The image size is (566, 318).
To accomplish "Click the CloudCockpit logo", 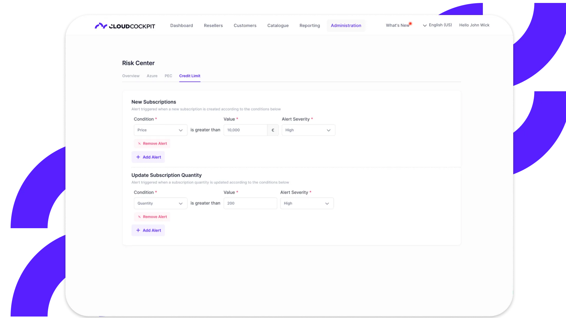I will (125, 26).
